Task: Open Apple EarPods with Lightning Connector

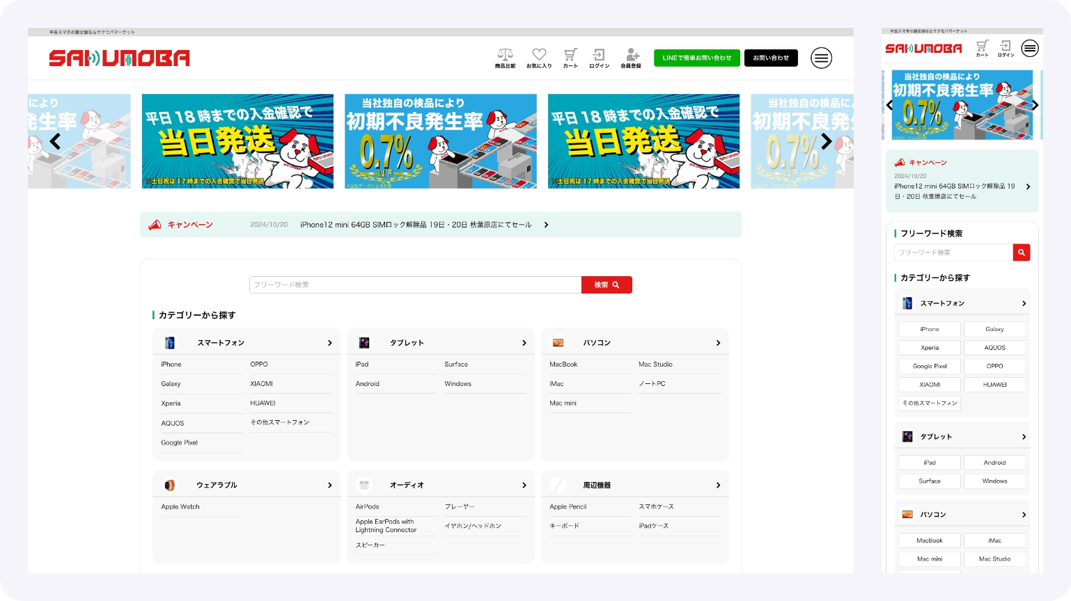Action: coord(386,526)
